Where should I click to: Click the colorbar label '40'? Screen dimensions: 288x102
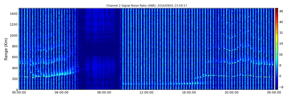coord(281,22)
